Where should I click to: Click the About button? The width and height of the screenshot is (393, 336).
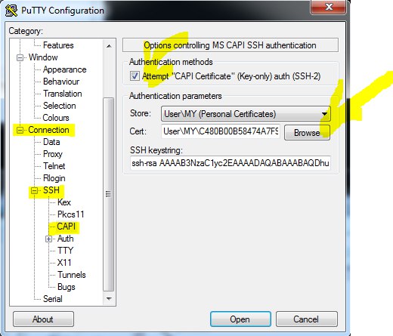[x=43, y=319]
